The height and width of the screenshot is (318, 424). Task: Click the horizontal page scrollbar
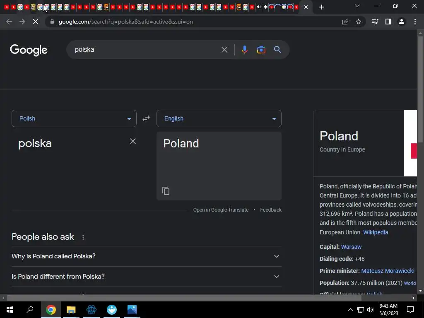[x=184, y=298]
